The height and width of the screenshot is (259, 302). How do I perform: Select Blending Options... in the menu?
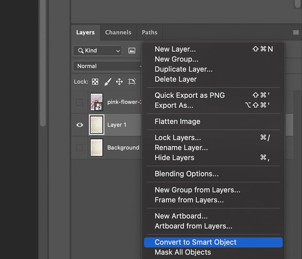click(x=186, y=174)
